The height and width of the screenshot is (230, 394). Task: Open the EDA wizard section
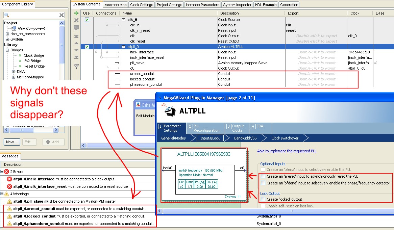click(260, 128)
